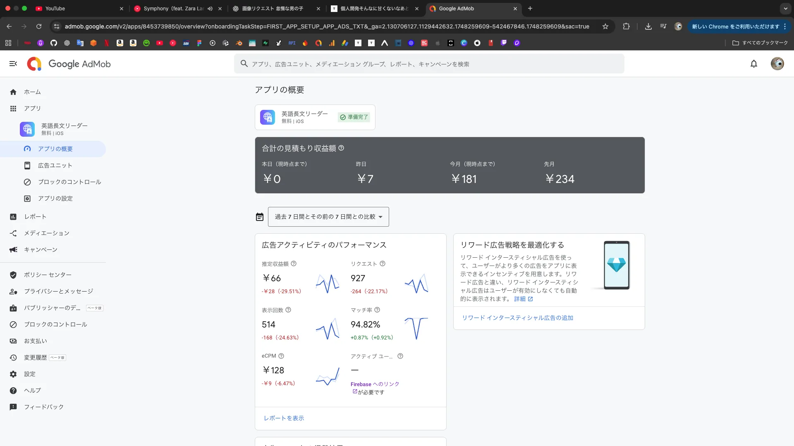794x446 pixels.
Task: Open AdMob notifications bell
Action: (x=753, y=64)
